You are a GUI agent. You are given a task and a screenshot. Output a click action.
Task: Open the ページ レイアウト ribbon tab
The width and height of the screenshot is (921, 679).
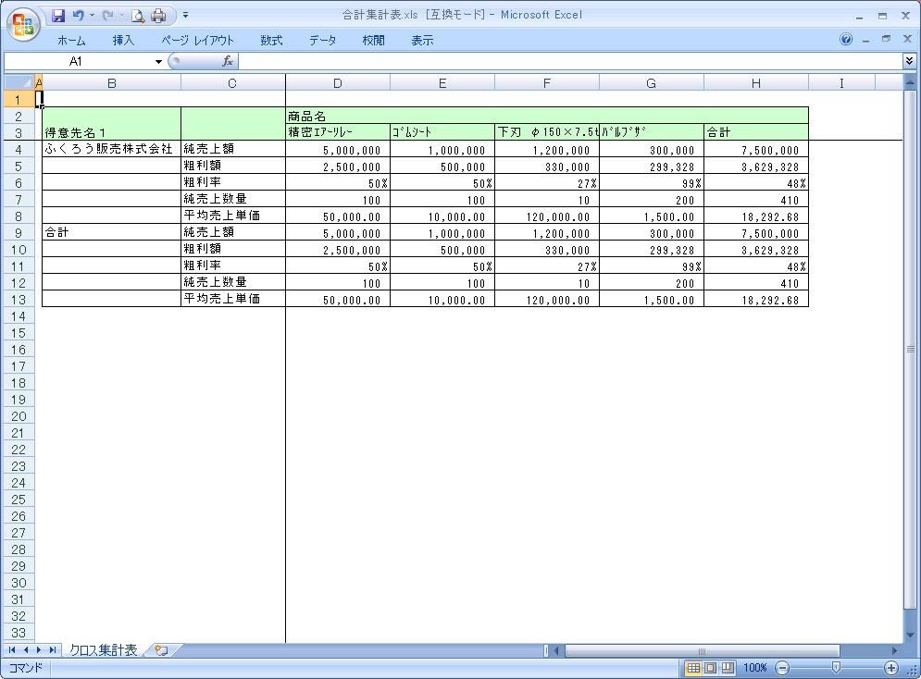pos(197,41)
